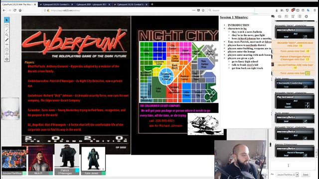
Task: Close the first Cyberpunk 2.0.2.0 tab
Action: 35,4
